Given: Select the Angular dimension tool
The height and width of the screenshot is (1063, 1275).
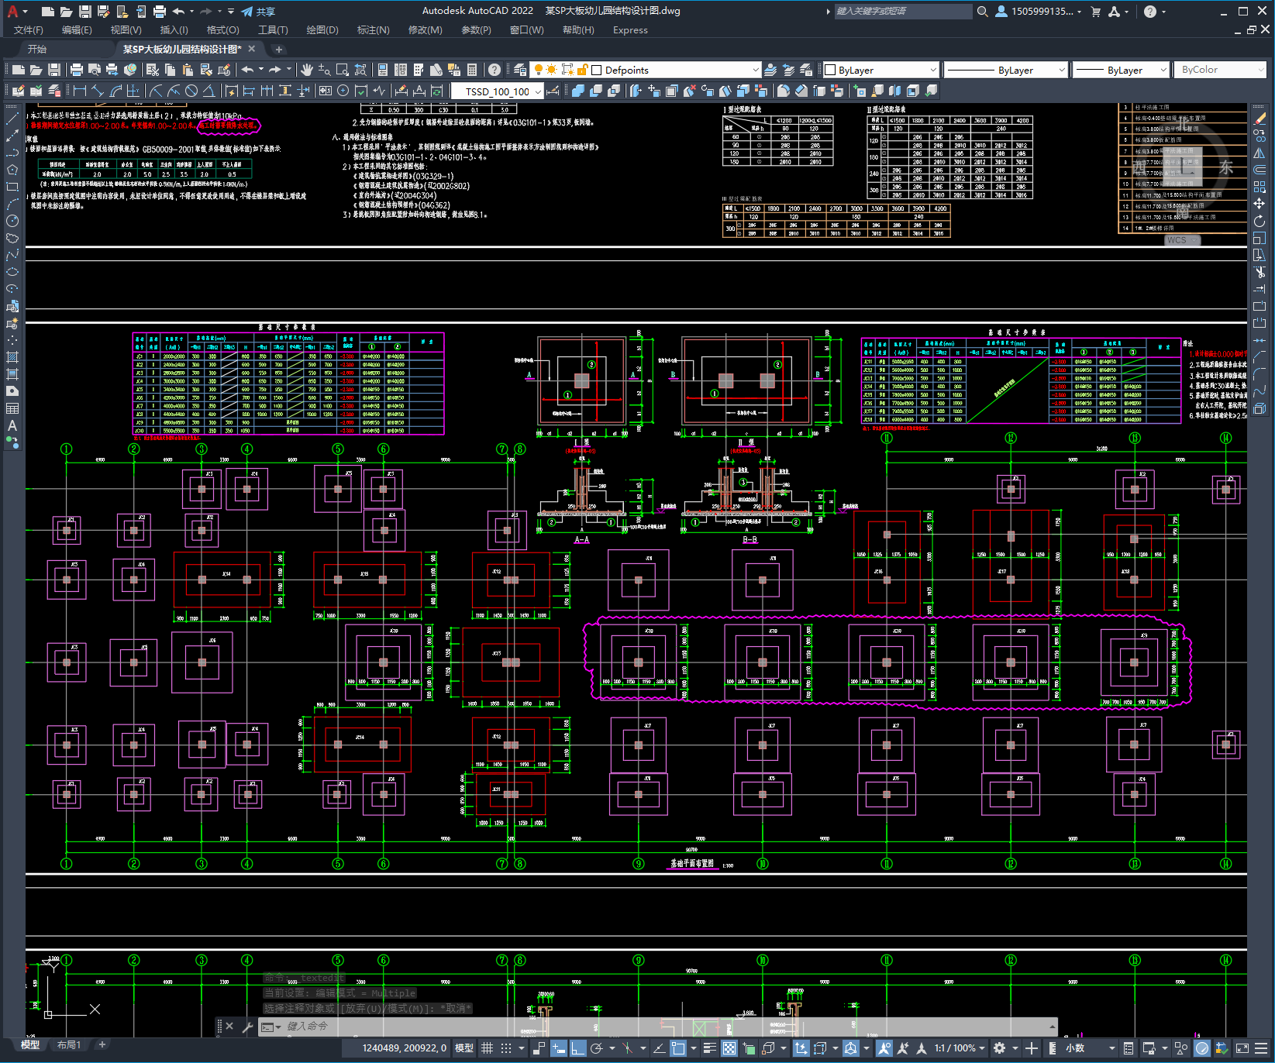Looking at the screenshot, I should (x=208, y=91).
